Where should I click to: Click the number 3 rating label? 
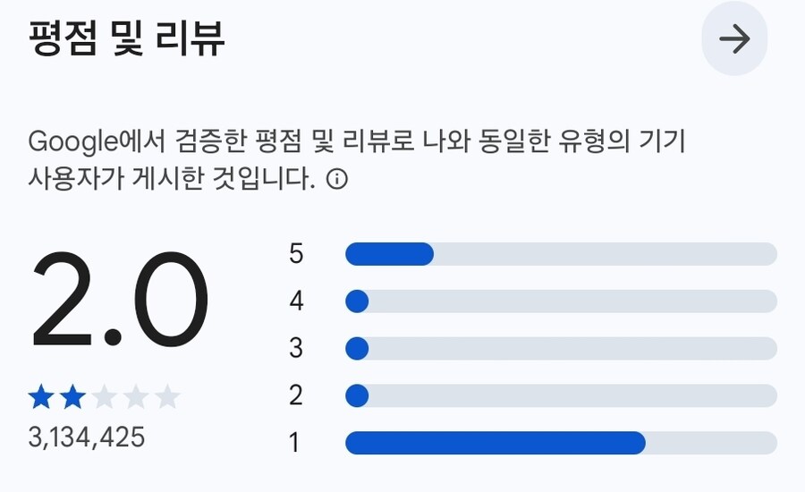tap(296, 349)
